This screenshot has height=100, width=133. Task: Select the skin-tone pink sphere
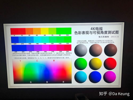point(95,50)
